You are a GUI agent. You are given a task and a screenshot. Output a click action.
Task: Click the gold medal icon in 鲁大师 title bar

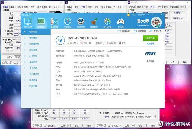click(x=128, y=15)
